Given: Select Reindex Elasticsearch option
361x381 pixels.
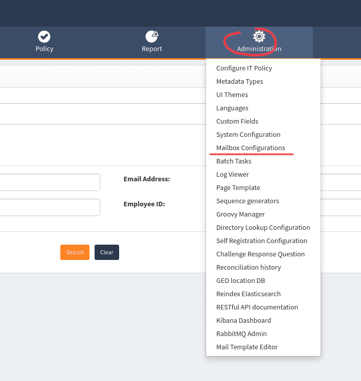Looking at the screenshot, I should [x=248, y=294].
